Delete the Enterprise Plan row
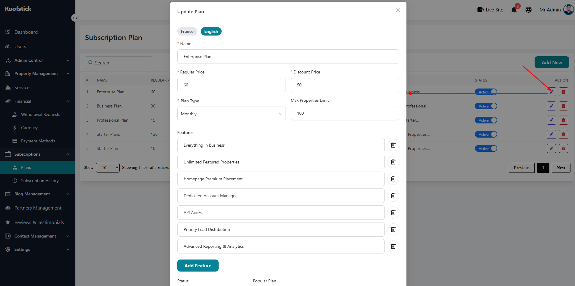This screenshot has width=575, height=286. 564,92
